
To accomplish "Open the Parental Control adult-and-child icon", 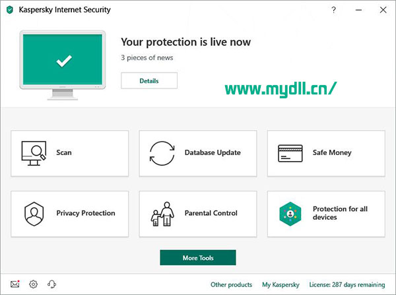I will pyautogui.click(x=162, y=214).
